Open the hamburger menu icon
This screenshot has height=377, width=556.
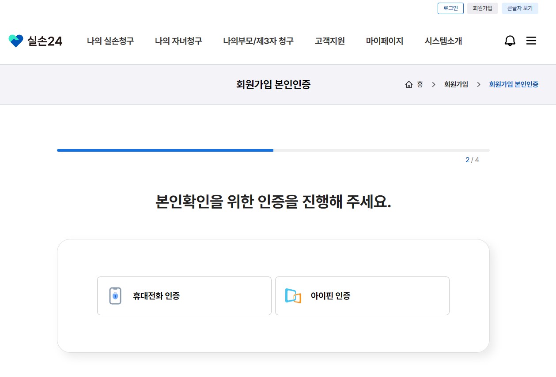pos(531,41)
